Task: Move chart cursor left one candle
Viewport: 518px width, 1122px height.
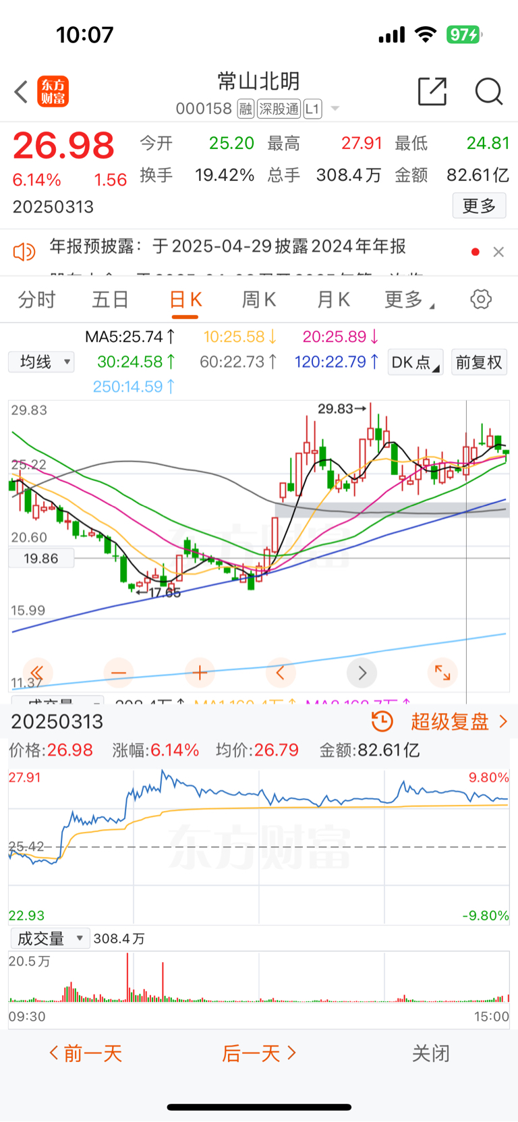Action: [x=281, y=673]
